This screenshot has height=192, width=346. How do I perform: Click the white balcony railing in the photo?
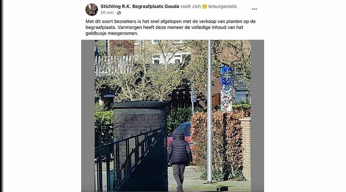coord(114,65)
